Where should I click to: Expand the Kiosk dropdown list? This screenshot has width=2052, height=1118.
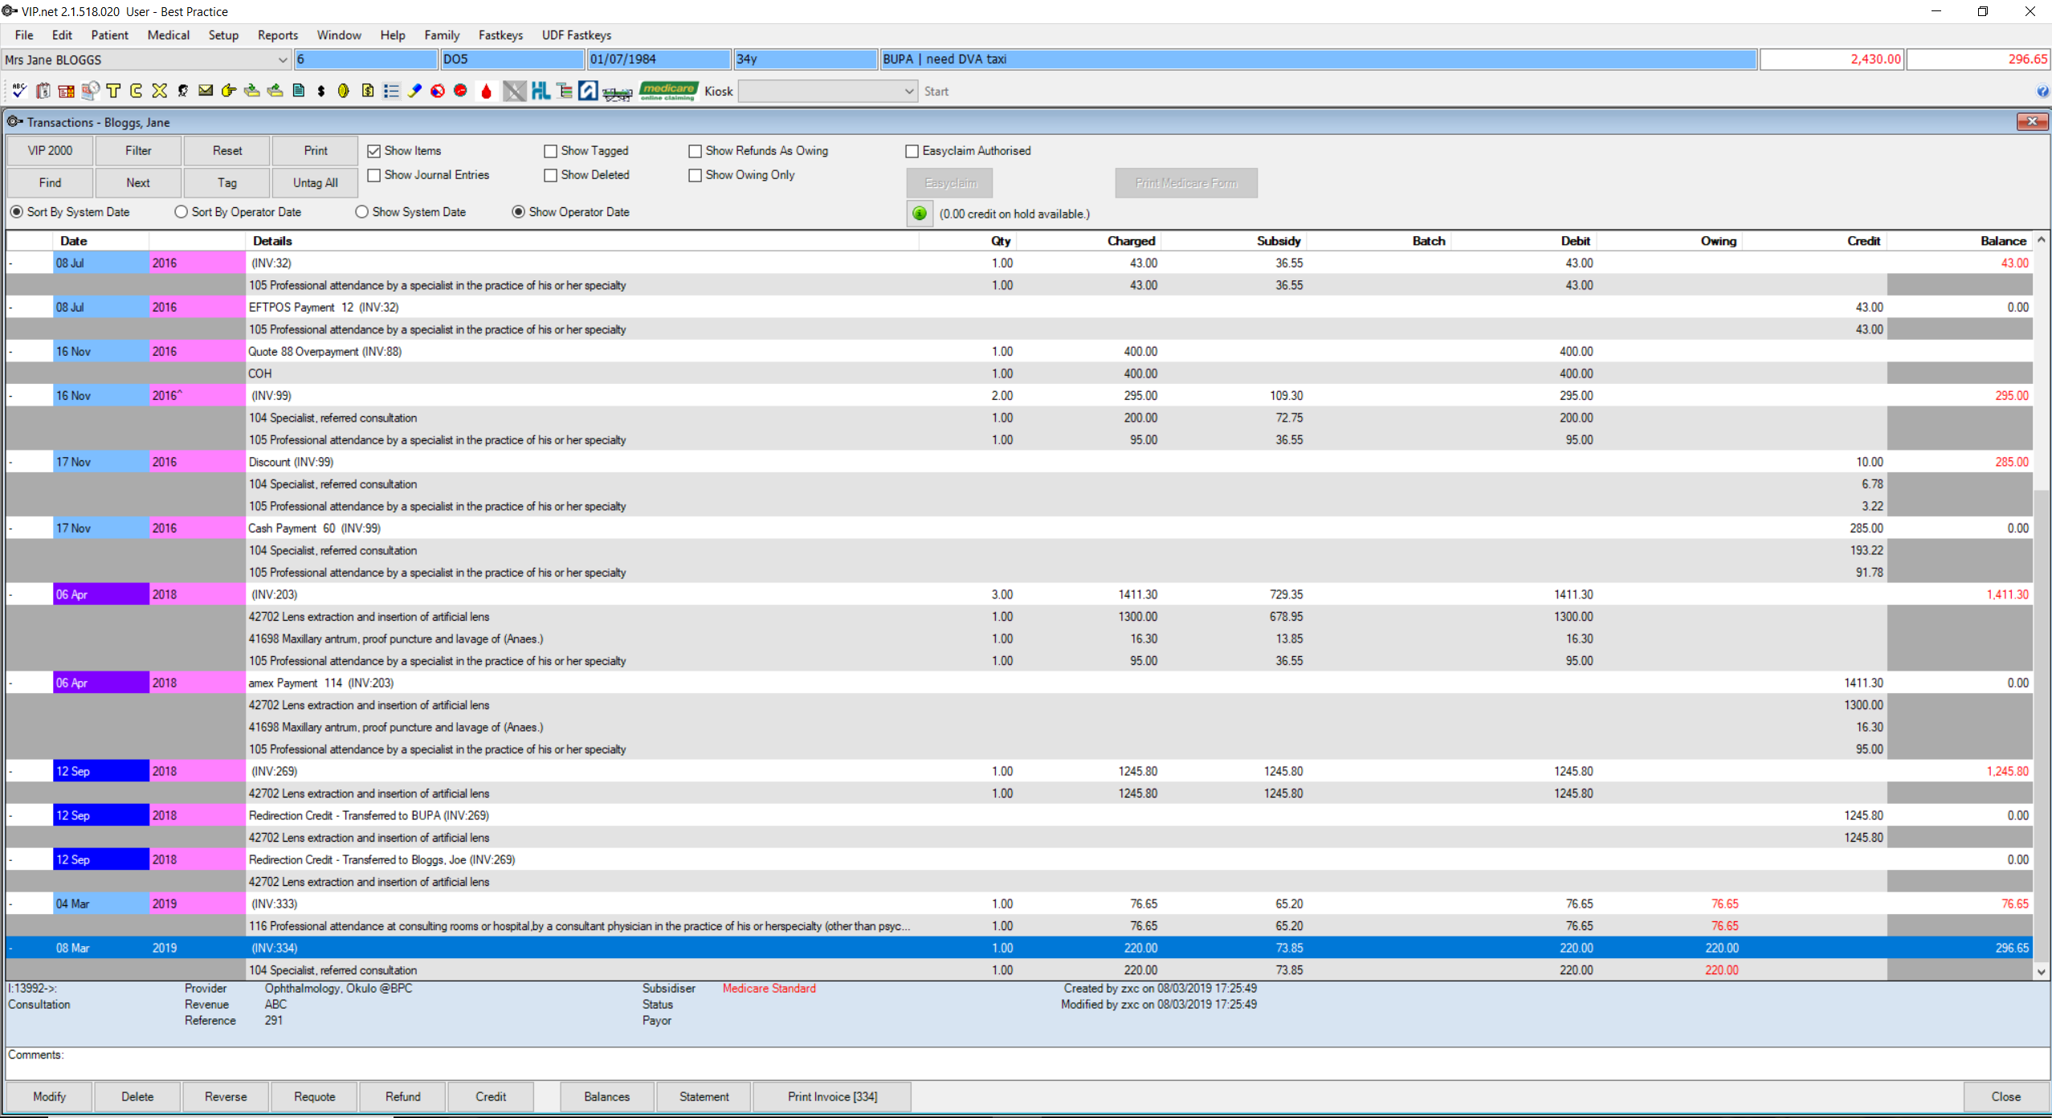pos(908,92)
